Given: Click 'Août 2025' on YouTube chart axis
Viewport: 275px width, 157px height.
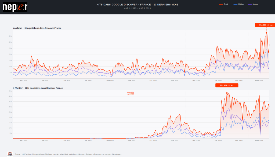Looking at the screenshot, I should [110, 81].
